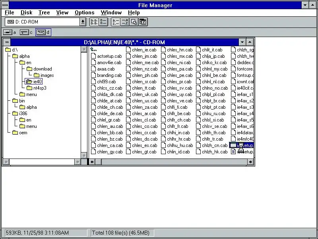Click tree pane horizontal scroll right arrow
Screen dimensions: 318x239
78,162
